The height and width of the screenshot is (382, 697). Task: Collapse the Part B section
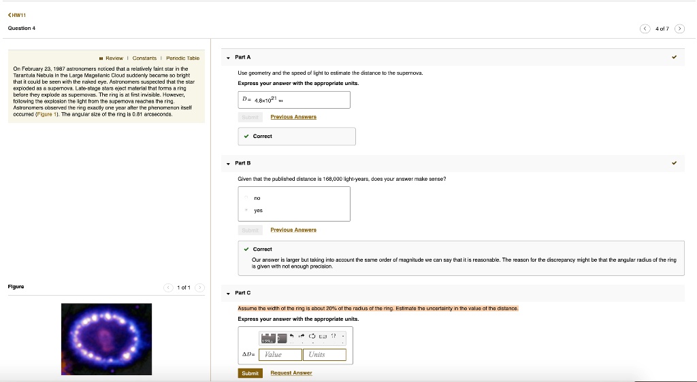[x=229, y=163]
